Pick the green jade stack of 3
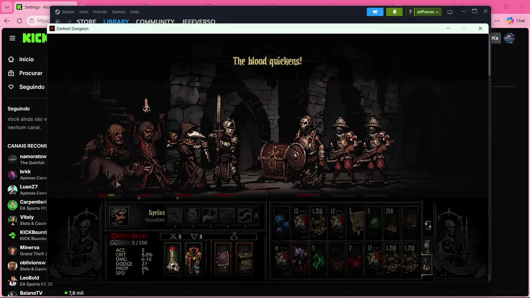530x298 pixels. coord(374,222)
